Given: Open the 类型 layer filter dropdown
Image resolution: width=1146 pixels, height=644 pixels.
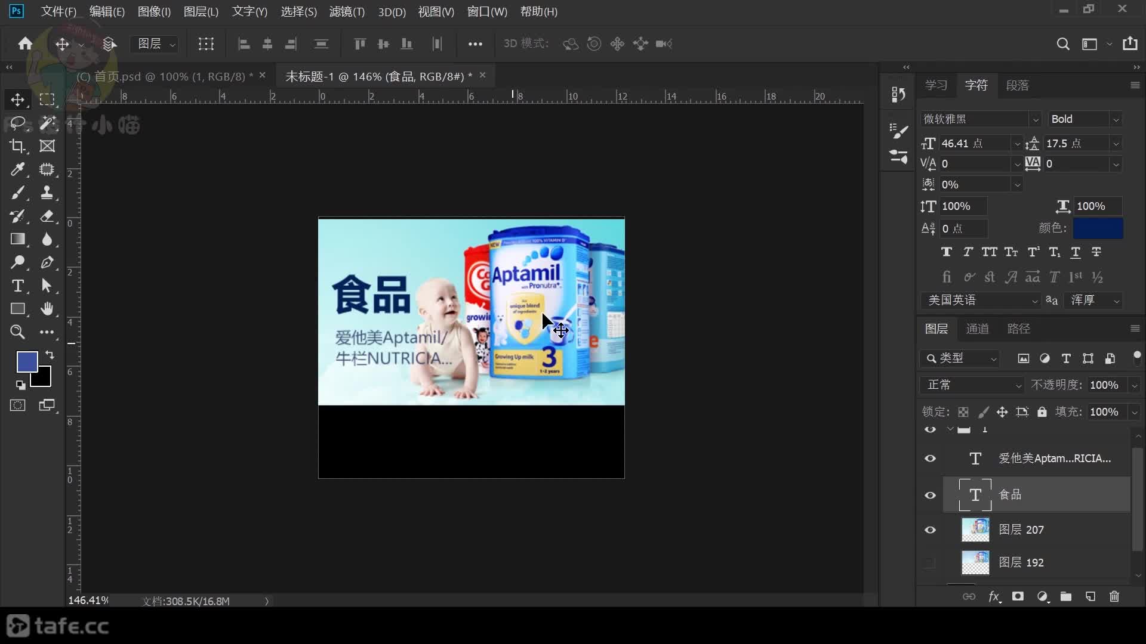Looking at the screenshot, I should coord(959,358).
